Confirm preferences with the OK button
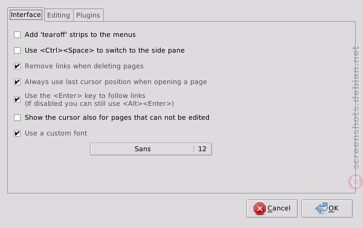The width and height of the screenshot is (363, 228). (327, 209)
